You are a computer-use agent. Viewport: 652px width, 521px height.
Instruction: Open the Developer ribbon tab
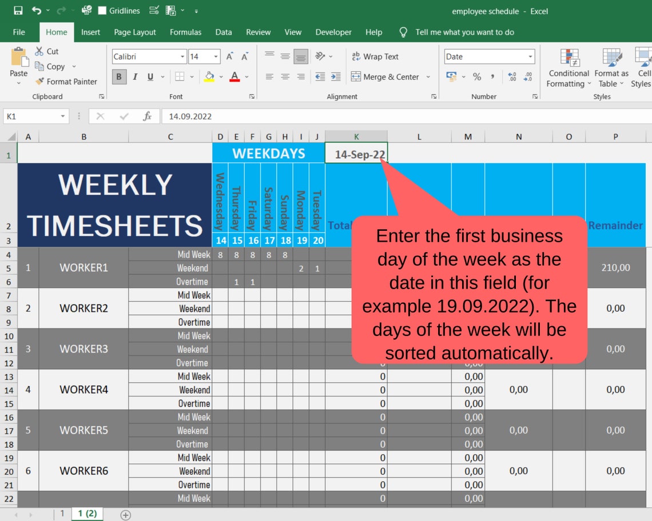click(x=333, y=32)
